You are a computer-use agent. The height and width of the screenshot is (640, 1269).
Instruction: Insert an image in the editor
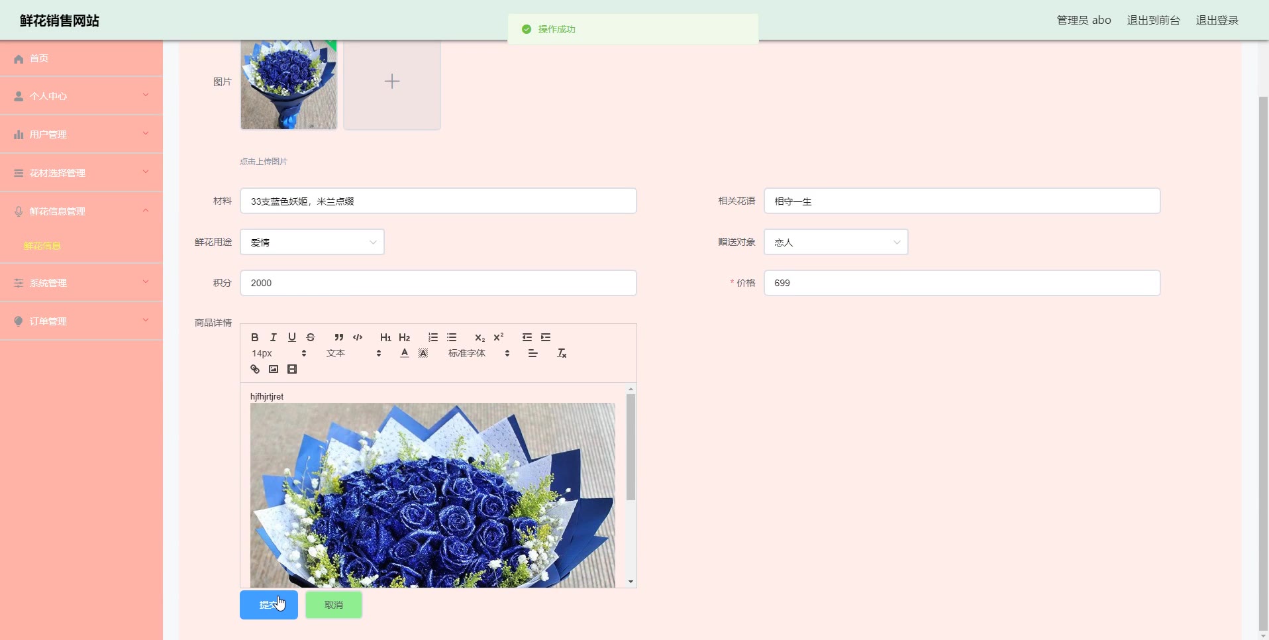point(274,369)
